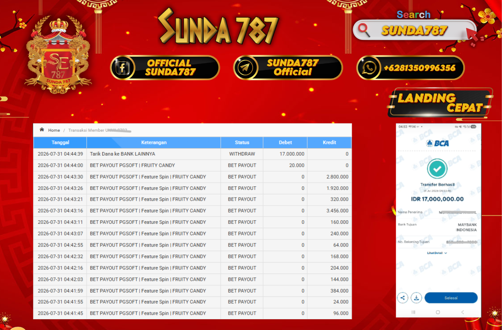
Task: Open the SUNDA787 Official Telegram button
Action: [x=288, y=67]
